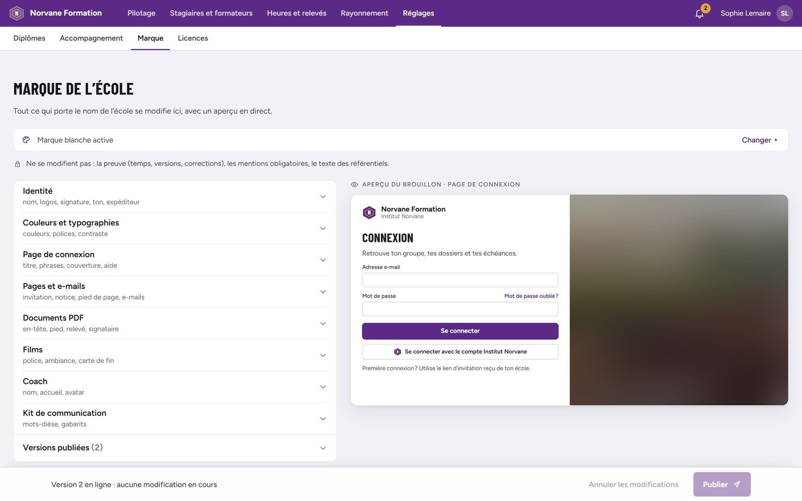Viewport: 802px width, 501px height.
Task: Click the Adresse e-mail field
Action: (460, 280)
